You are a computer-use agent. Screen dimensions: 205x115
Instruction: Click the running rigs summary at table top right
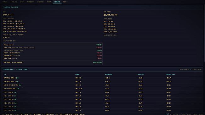coord(191,69)
